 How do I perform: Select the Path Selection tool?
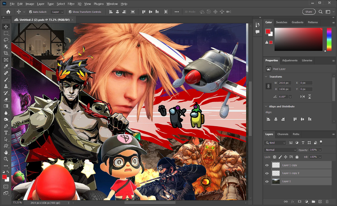6,139
